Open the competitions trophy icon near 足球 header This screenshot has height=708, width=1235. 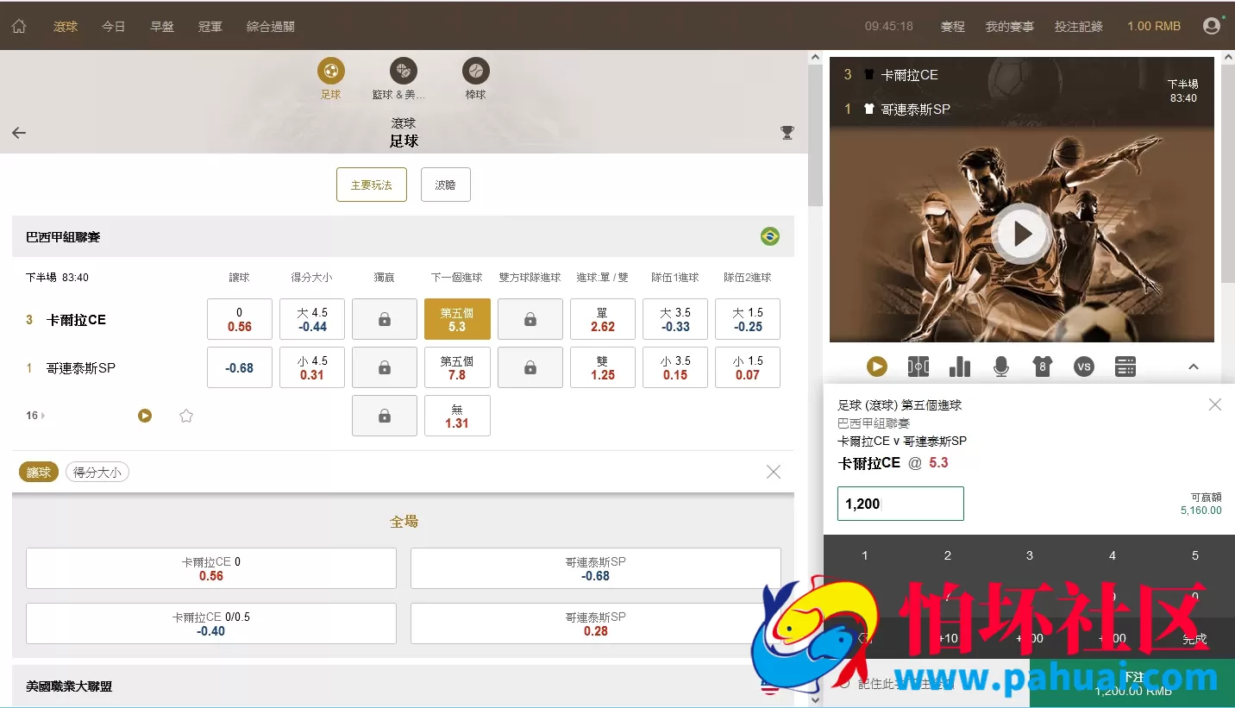787,132
